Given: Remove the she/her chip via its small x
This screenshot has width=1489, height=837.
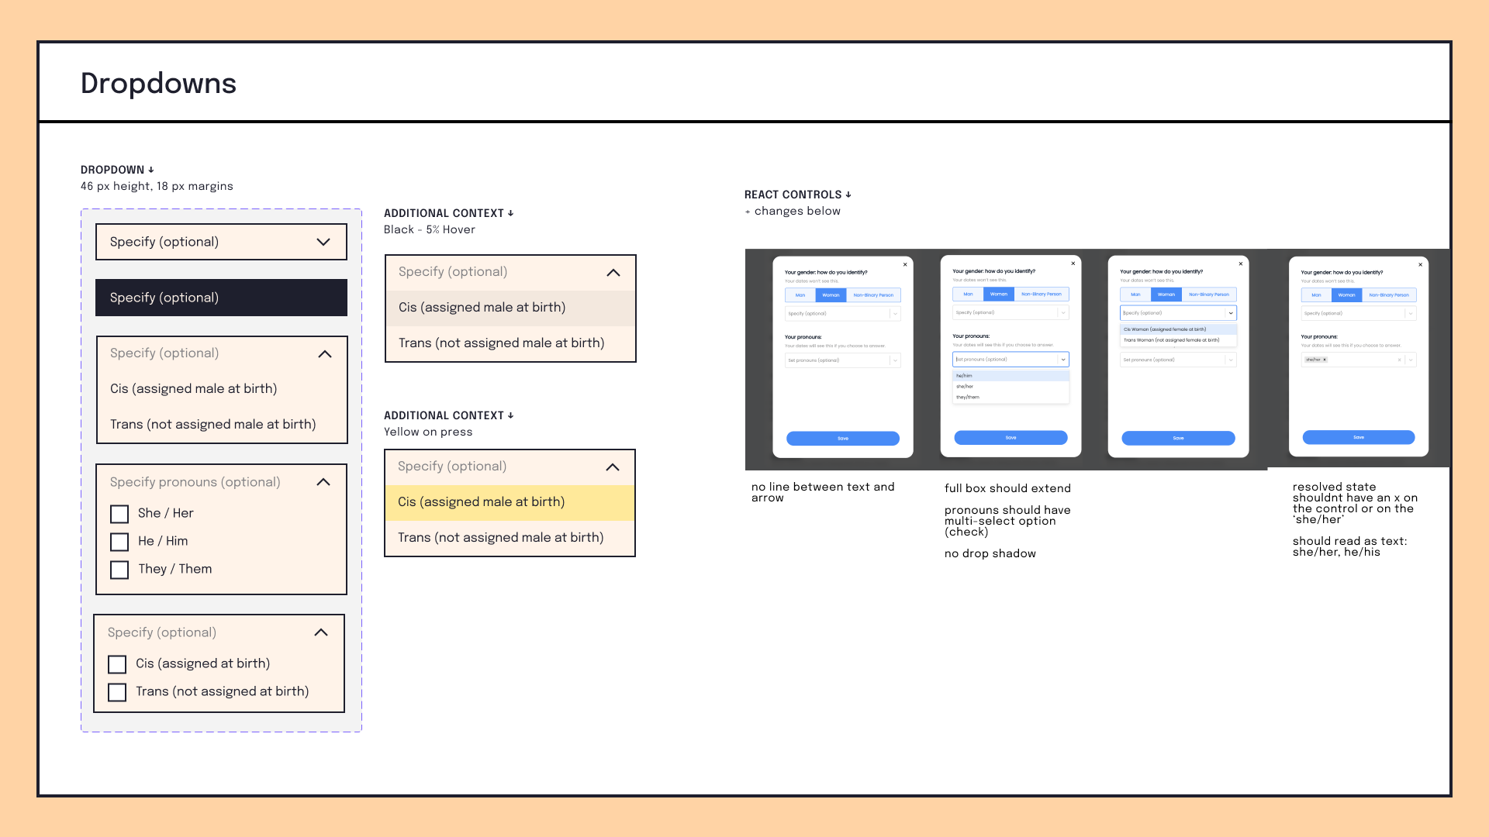Looking at the screenshot, I should (x=1325, y=360).
